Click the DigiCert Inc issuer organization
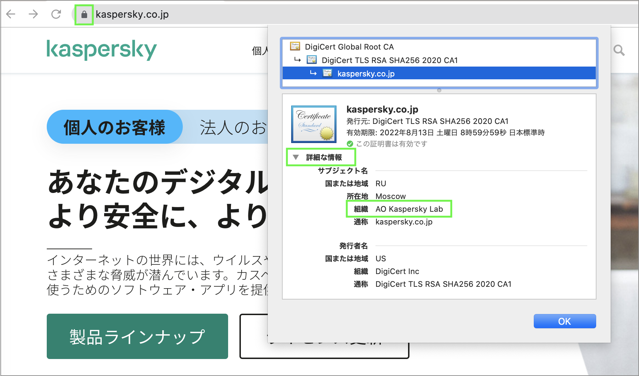 tap(397, 271)
